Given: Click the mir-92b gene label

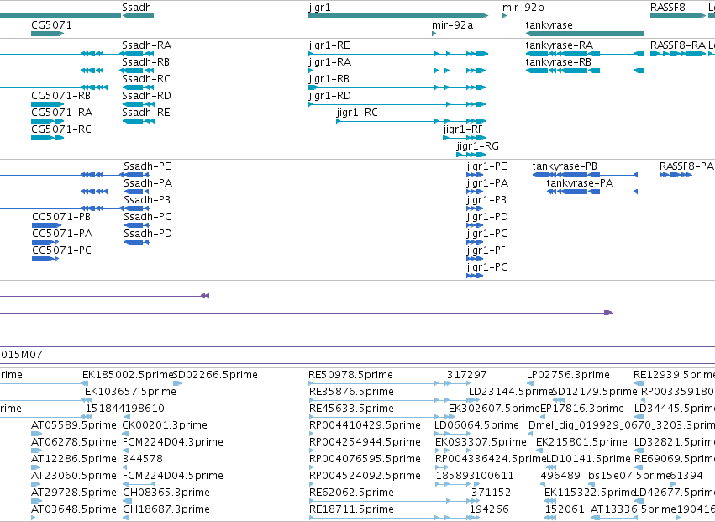Looking at the screenshot, I should coord(523,8).
